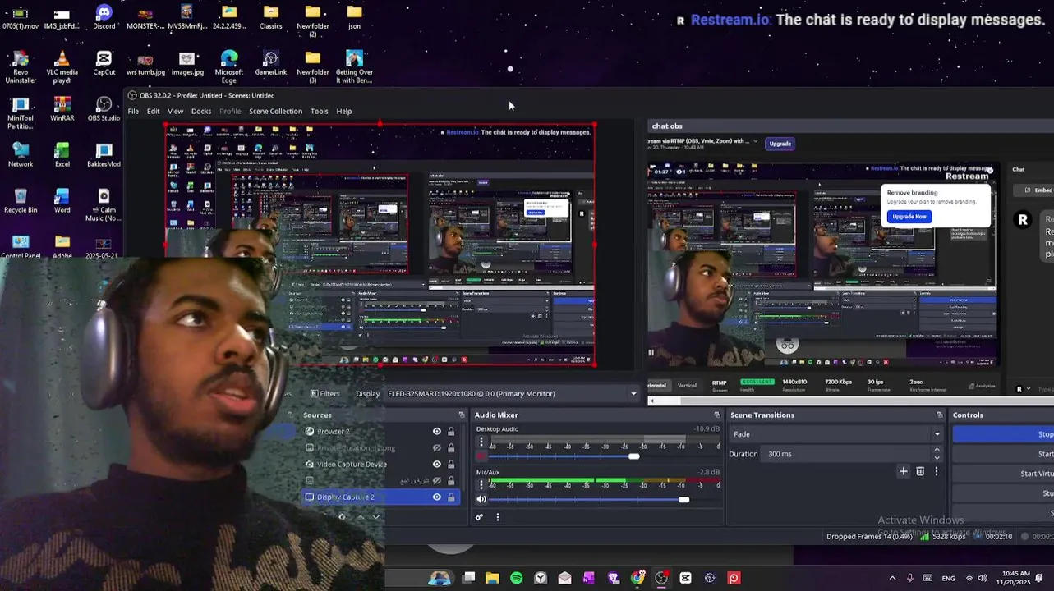The height and width of the screenshot is (591, 1054).
Task: Hide the Video Capture Device source
Action: [x=437, y=464]
